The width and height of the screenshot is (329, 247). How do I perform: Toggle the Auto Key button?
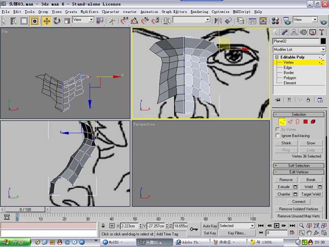pyautogui.click(x=210, y=226)
